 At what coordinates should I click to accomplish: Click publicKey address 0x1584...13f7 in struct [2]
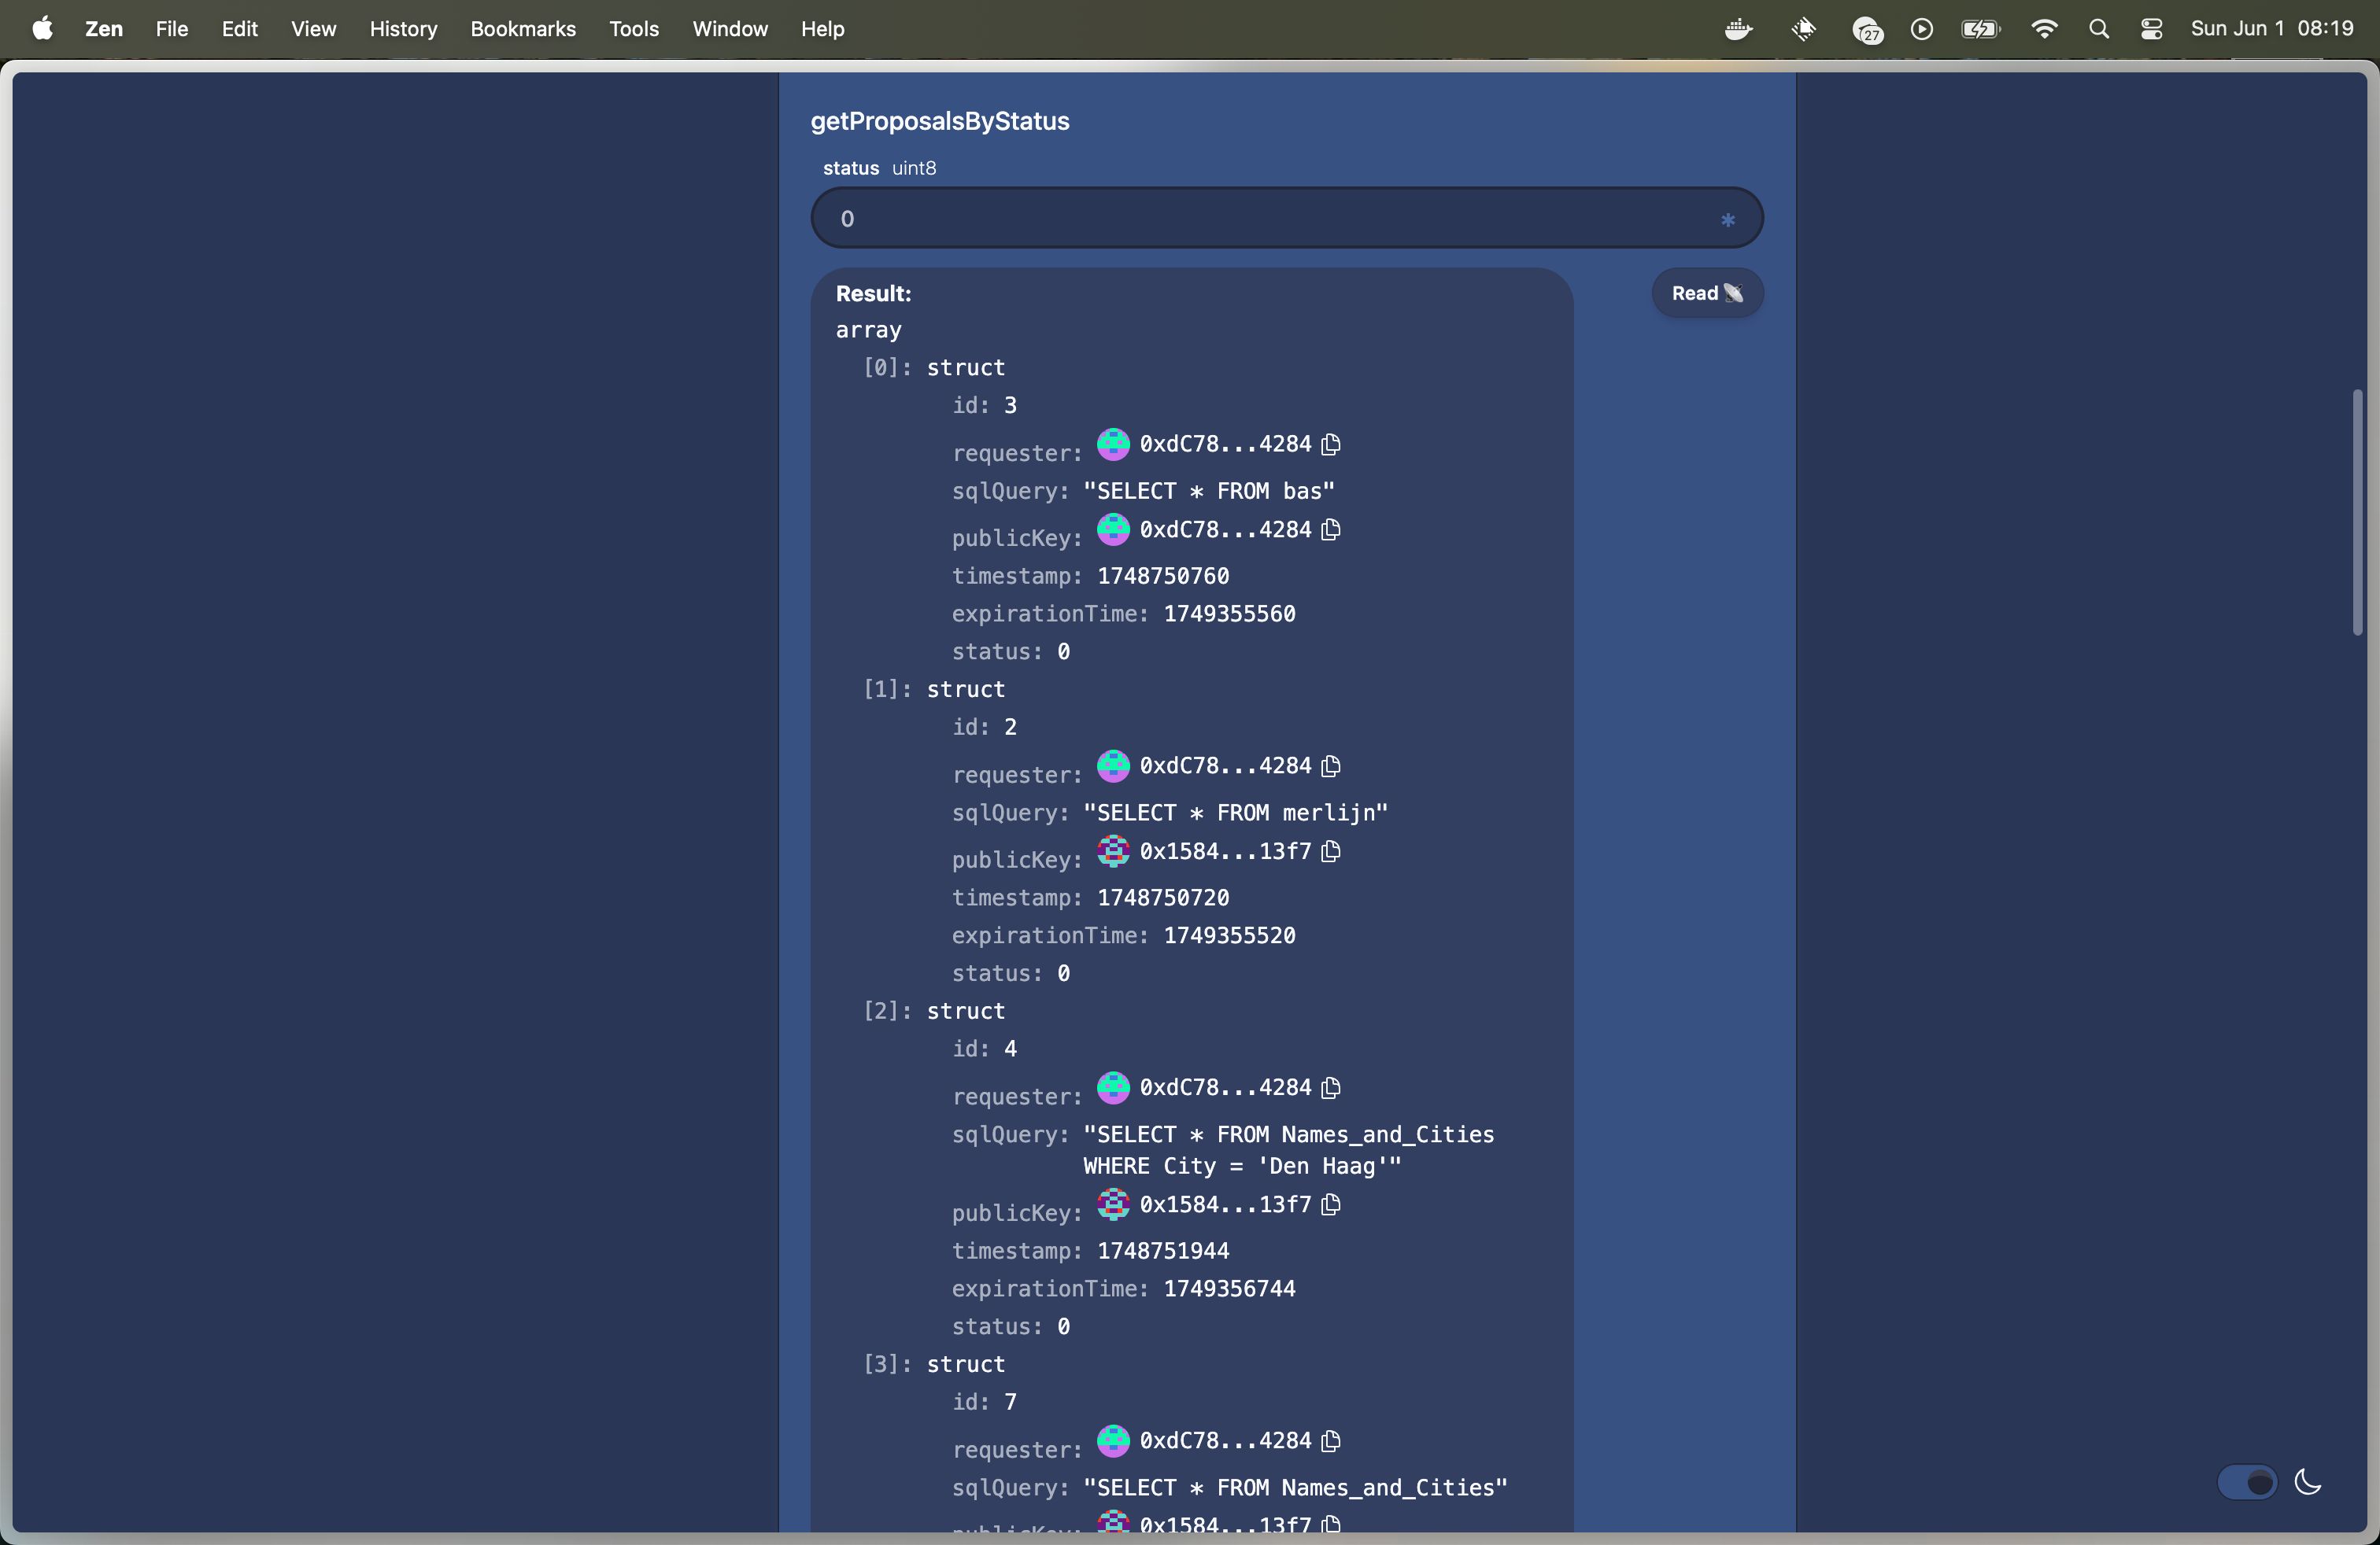point(1225,1204)
